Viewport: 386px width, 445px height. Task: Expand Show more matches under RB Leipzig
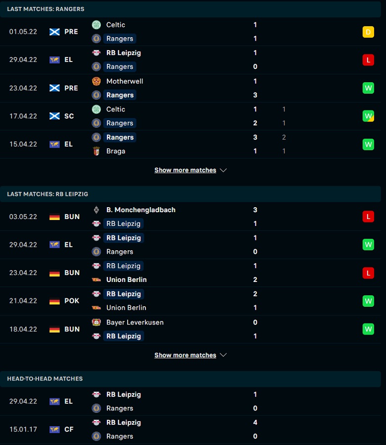click(x=186, y=355)
